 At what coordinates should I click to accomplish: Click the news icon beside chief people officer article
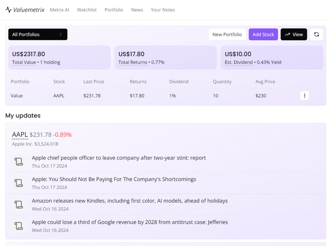(x=19, y=162)
